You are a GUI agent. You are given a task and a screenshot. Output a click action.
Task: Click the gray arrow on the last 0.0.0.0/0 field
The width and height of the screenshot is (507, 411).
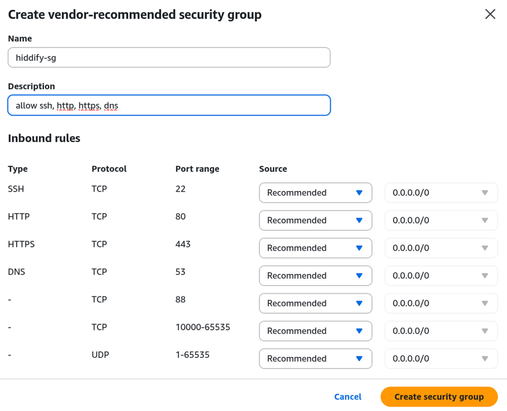[x=485, y=359]
